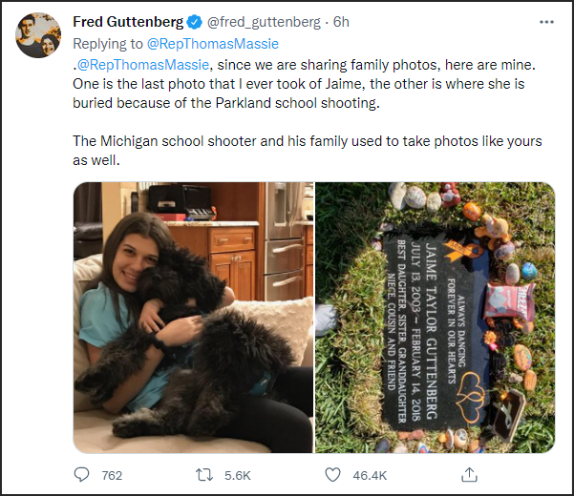Click the blue verified badge
The height and width of the screenshot is (496, 574).
(x=194, y=22)
